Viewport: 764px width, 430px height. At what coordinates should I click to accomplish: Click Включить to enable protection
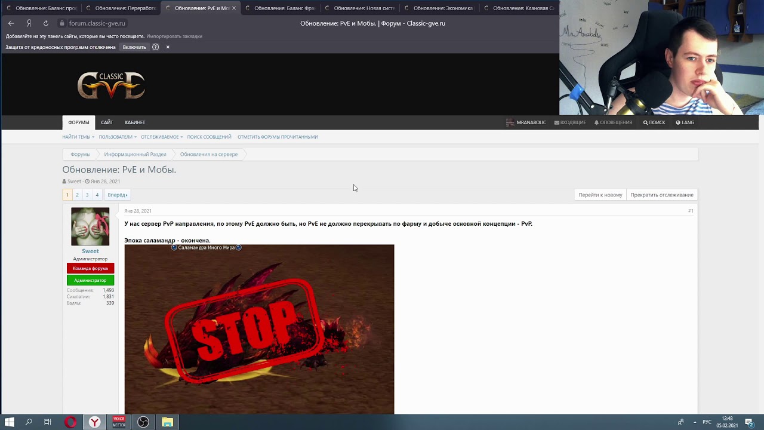134,47
